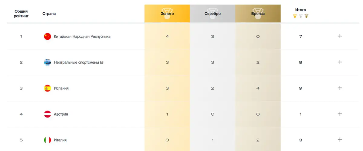
Task: Click the Итого total column header
Action: click(300, 10)
